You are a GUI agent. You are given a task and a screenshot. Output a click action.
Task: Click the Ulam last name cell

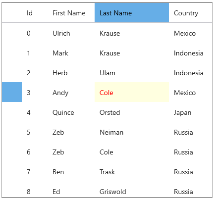pos(132,72)
